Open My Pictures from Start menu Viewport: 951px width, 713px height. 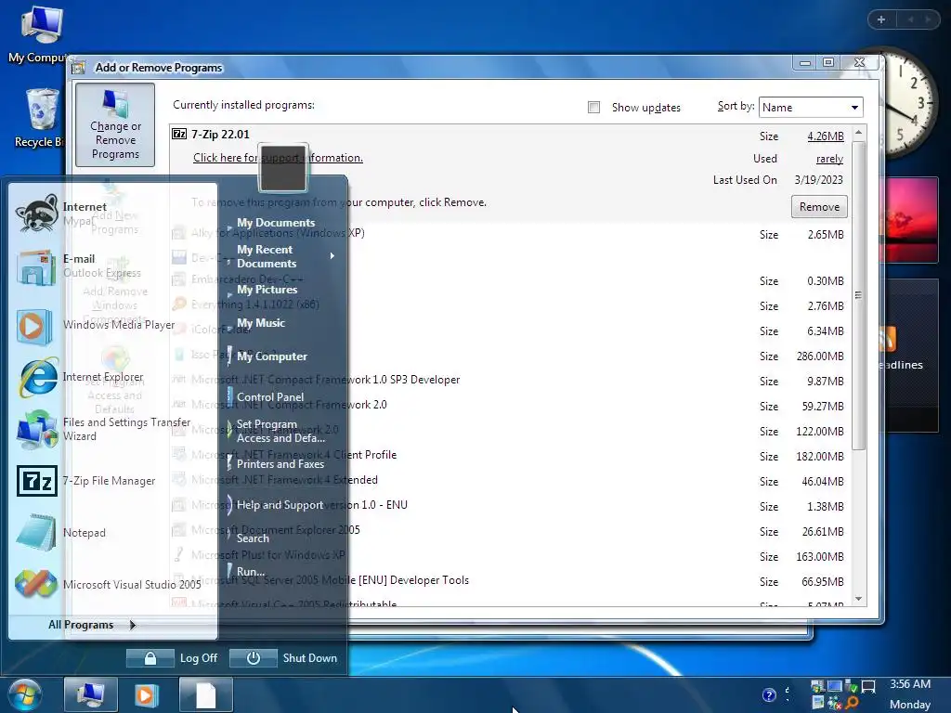point(267,290)
